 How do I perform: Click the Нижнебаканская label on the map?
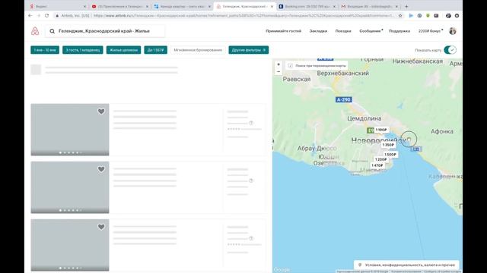click(x=418, y=61)
